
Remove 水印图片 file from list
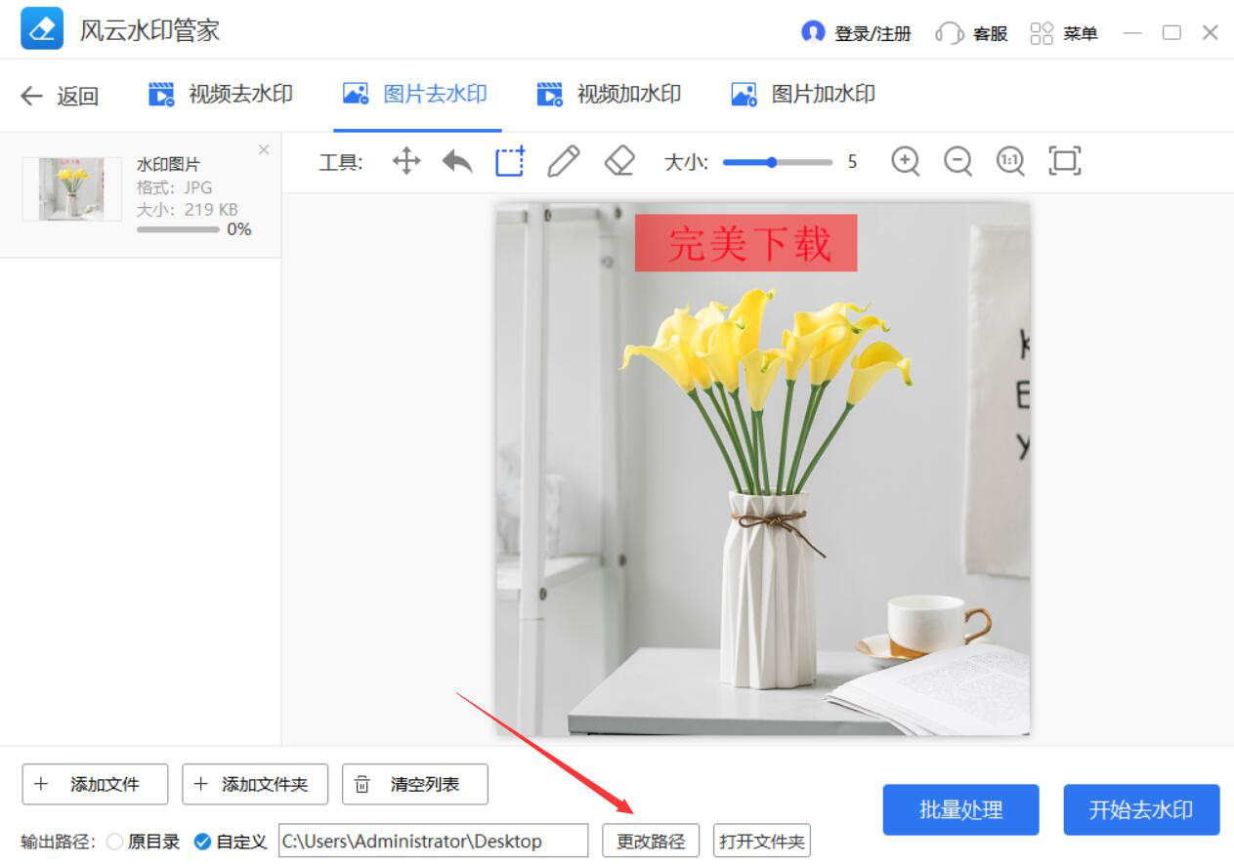(x=264, y=149)
